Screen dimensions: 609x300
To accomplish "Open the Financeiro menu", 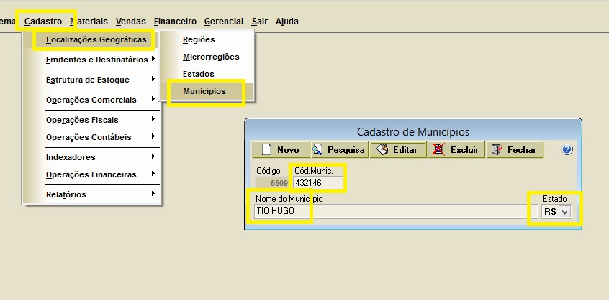I will coord(175,22).
